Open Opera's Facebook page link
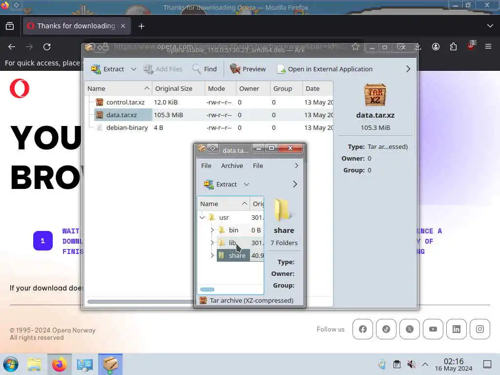Viewport: 500px width, 375px height. [x=363, y=329]
